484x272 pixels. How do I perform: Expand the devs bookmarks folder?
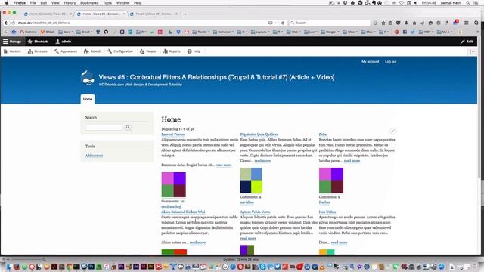point(66,32)
